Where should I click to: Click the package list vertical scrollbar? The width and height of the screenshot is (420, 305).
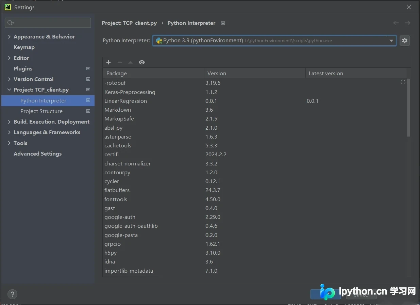[408, 108]
